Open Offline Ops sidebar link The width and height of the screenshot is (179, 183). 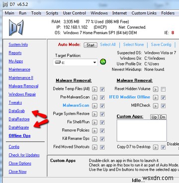pos(19,136)
